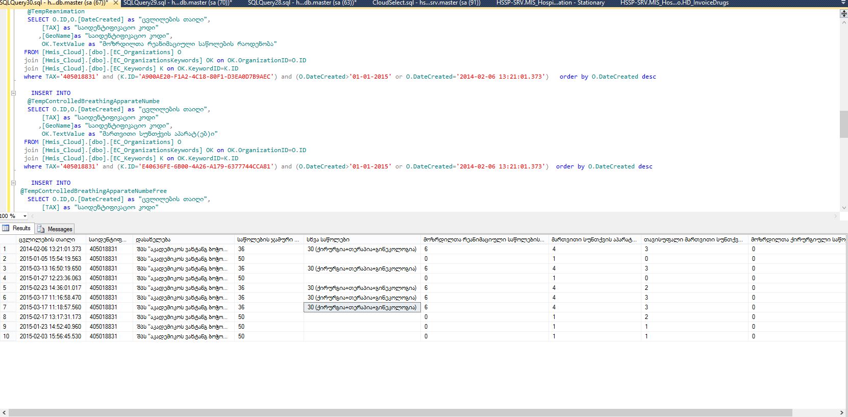Open the document tab list dropdown arrow
This screenshot has height=417, width=848.
coord(844,3)
